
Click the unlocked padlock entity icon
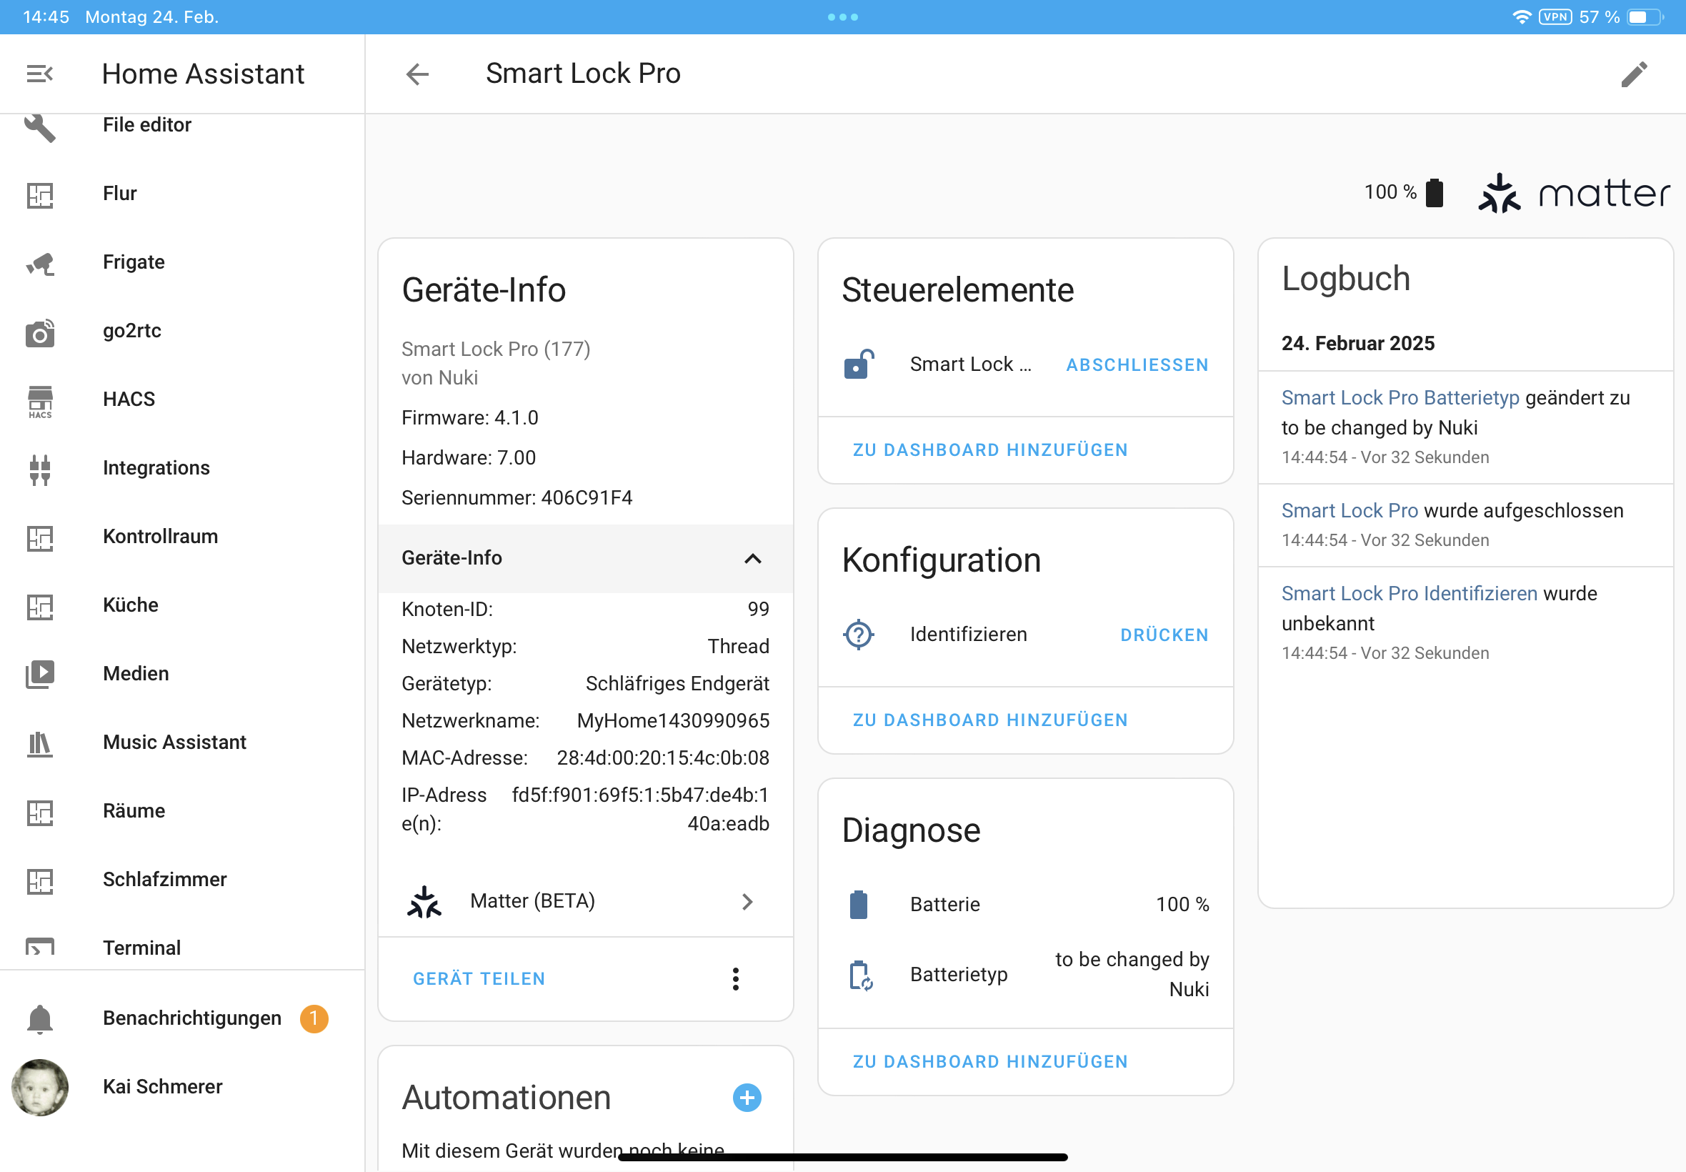coord(858,364)
